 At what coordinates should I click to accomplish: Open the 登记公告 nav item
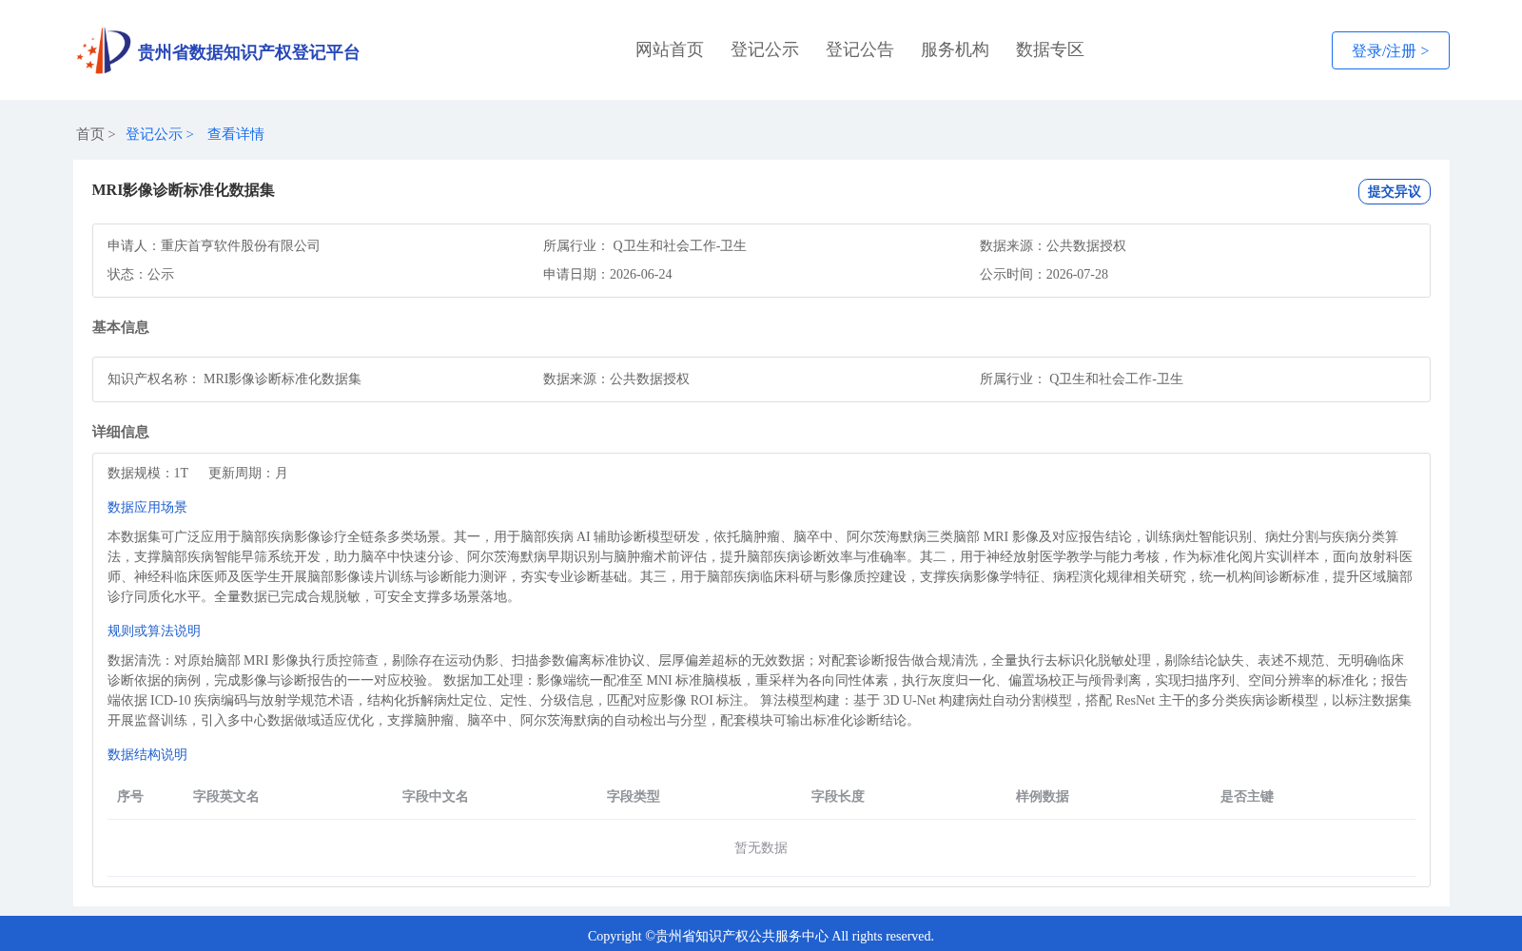pos(860,49)
